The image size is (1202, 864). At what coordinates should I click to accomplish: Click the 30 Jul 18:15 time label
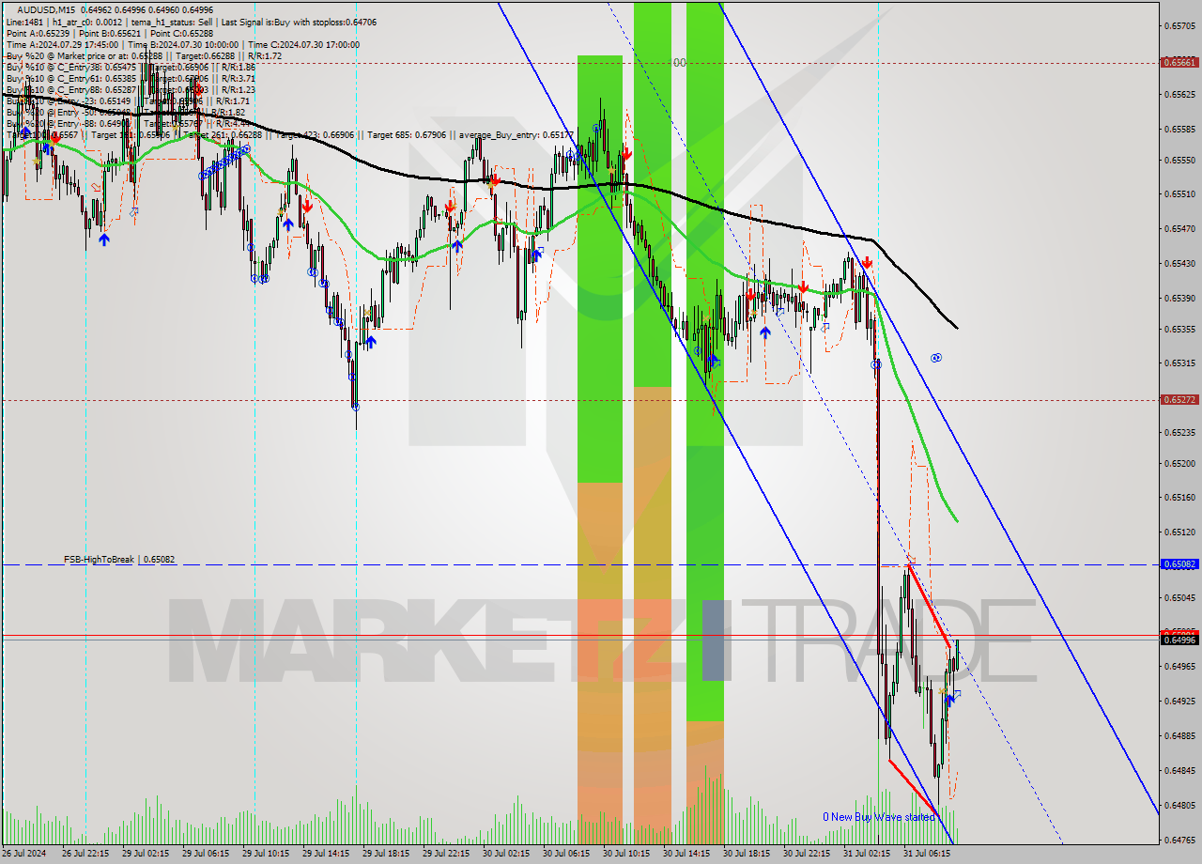(x=746, y=854)
